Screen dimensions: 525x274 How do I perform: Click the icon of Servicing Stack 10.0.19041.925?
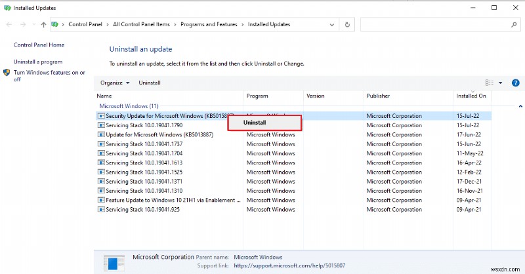click(101, 209)
